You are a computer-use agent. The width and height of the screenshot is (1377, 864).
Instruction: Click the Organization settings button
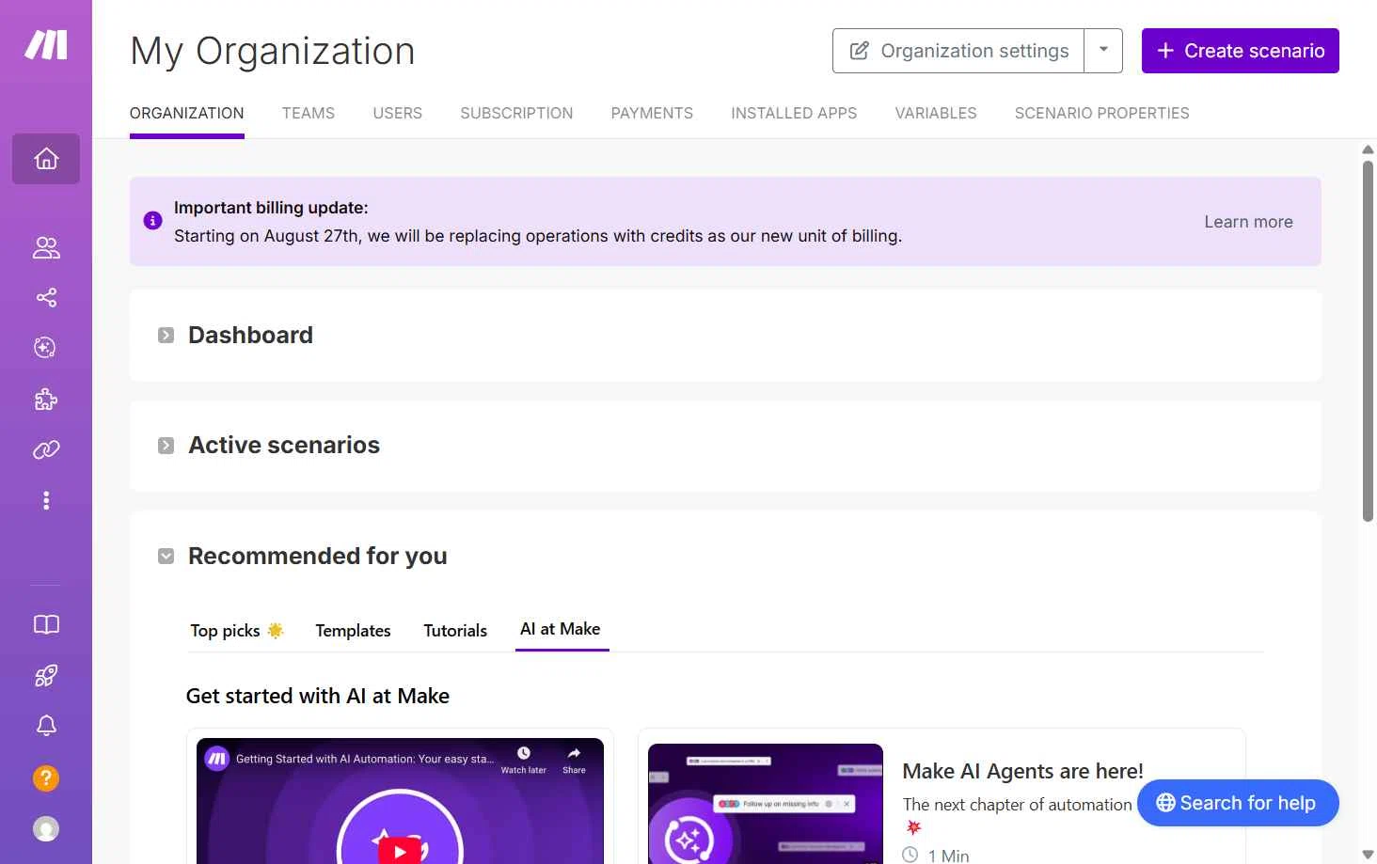(x=958, y=51)
